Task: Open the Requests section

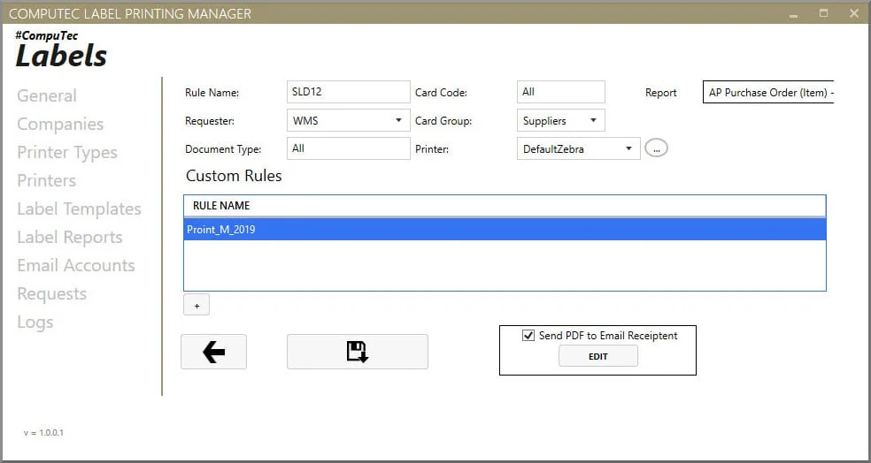Action: (51, 294)
